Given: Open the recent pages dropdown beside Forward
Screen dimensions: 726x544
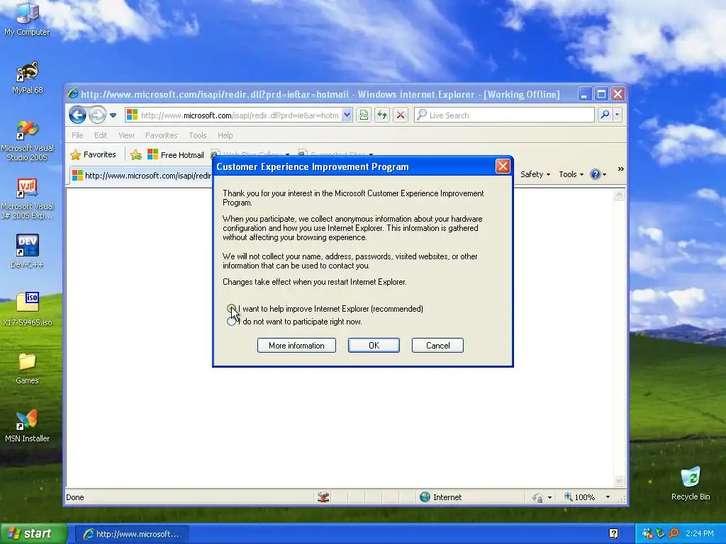Looking at the screenshot, I should [x=113, y=115].
